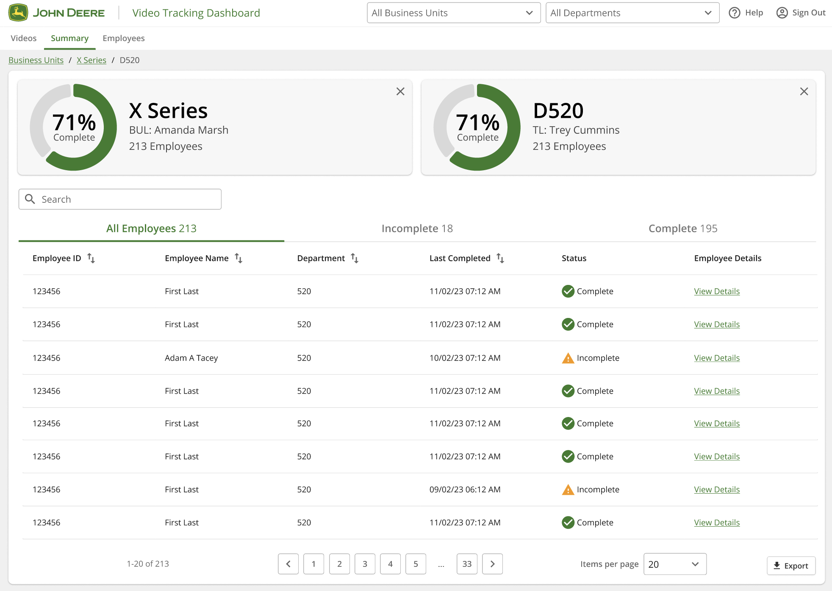This screenshot has height=591, width=832.
Task: Switch to the Videos tab
Action: 24,38
